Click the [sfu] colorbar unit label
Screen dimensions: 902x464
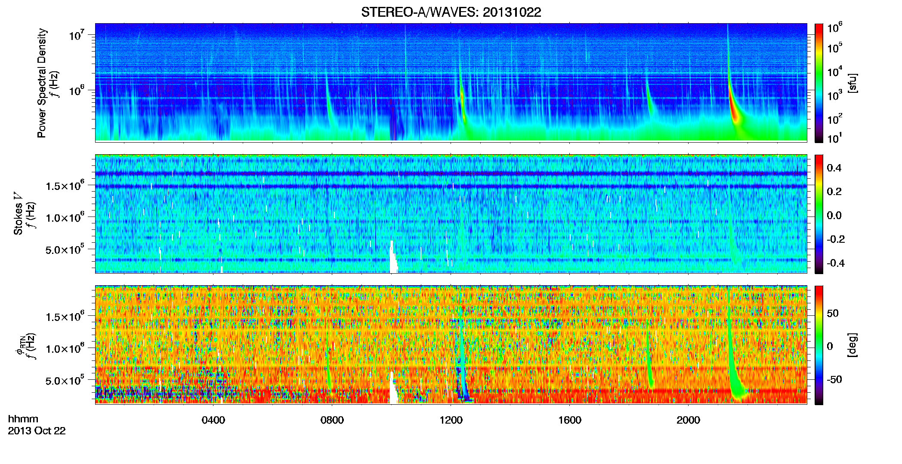point(853,83)
